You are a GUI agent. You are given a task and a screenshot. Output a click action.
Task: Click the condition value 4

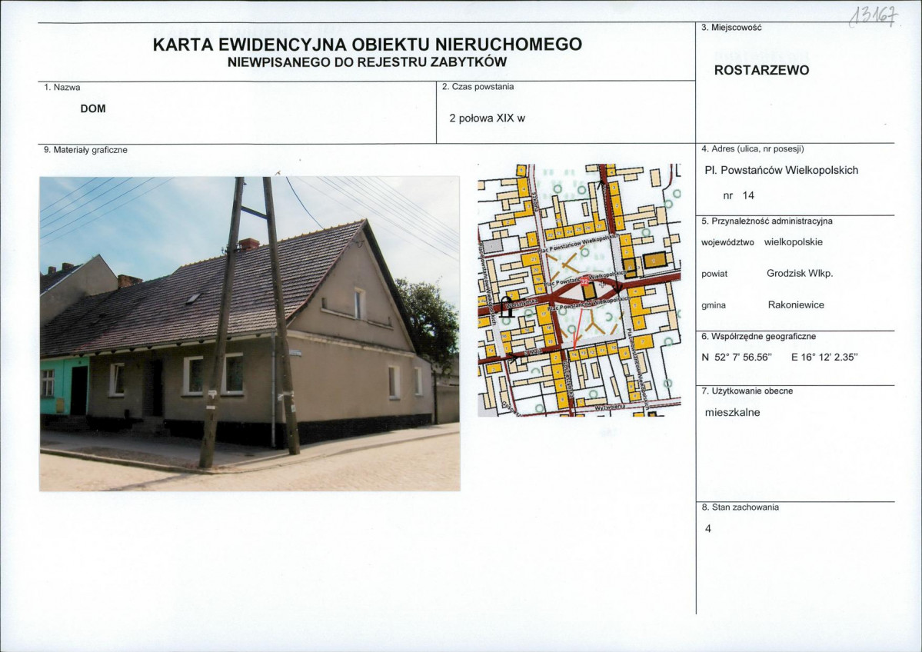708,529
